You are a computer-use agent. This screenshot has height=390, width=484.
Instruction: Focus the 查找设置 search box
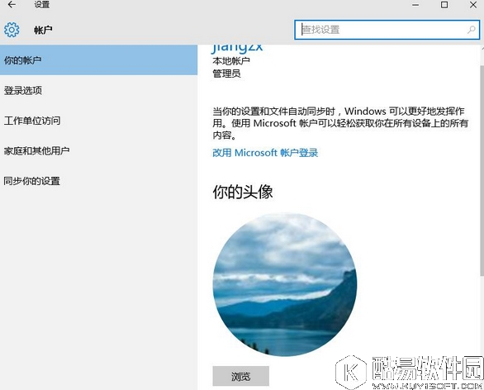pyautogui.click(x=387, y=30)
